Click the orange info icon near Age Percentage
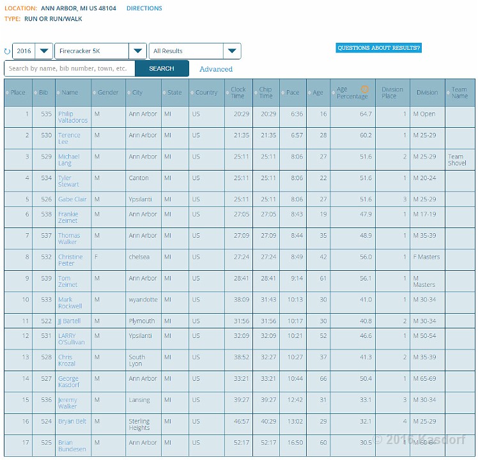478x460 pixels. [364, 89]
